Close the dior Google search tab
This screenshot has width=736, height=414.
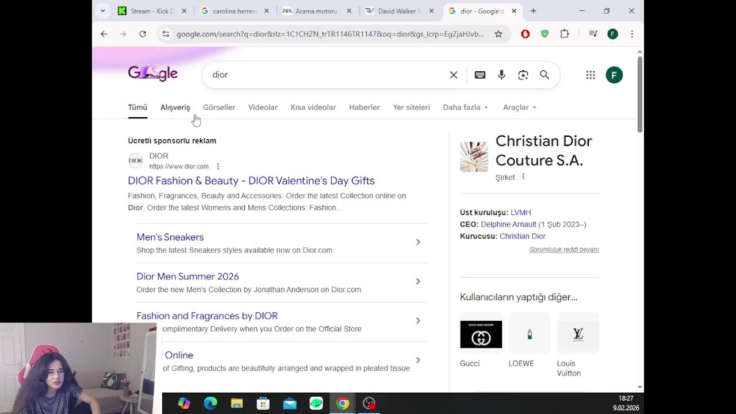[x=513, y=11]
